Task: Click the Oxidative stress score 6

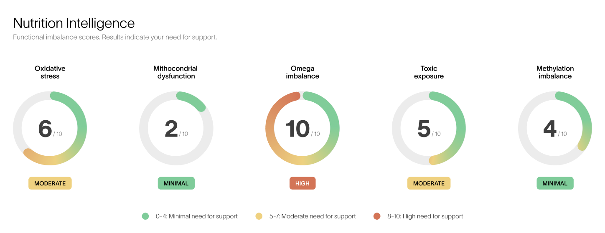Action: tap(45, 129)
